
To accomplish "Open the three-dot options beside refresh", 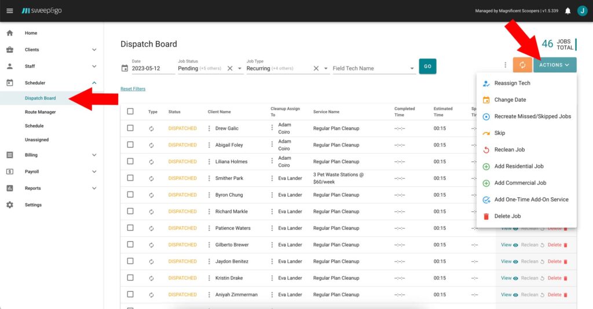I will (505, 65).
